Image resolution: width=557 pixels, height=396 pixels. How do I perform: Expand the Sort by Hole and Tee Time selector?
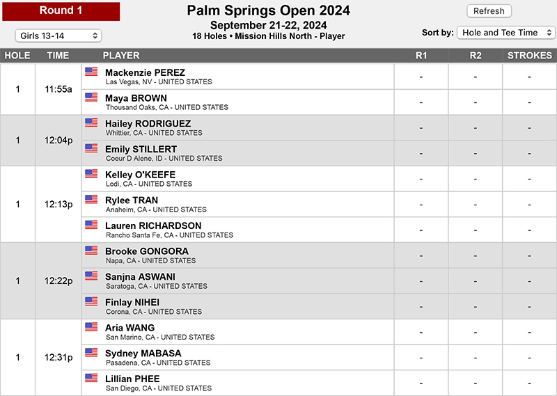(x=506, y=33)
